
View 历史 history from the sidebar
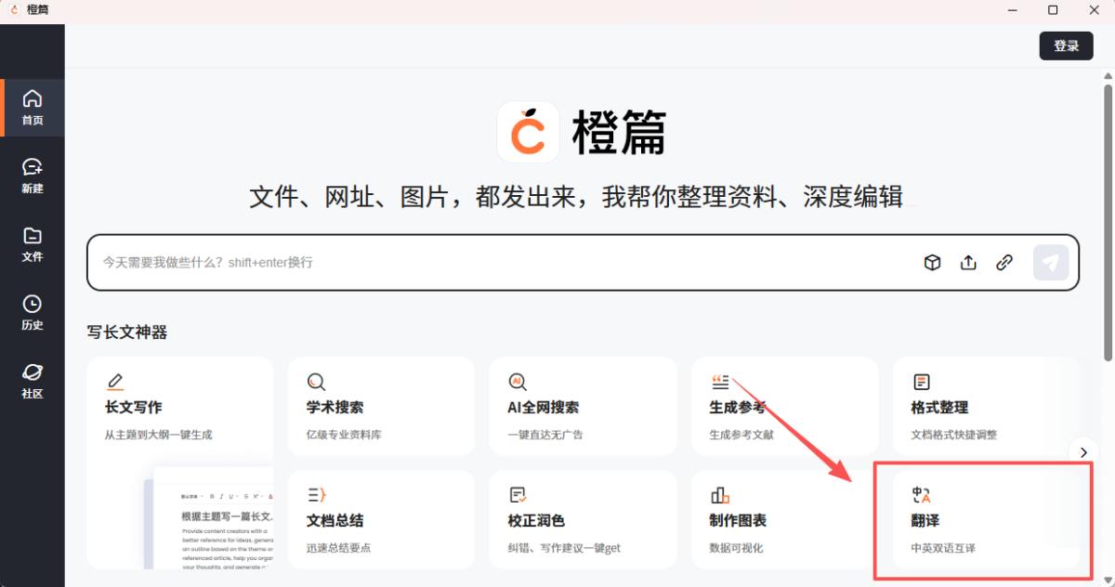tap(33, 312)
